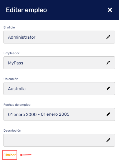This screenshot has height=160, width=119.
Task: Click the MyPass employer value
Action: pos(16,63)
